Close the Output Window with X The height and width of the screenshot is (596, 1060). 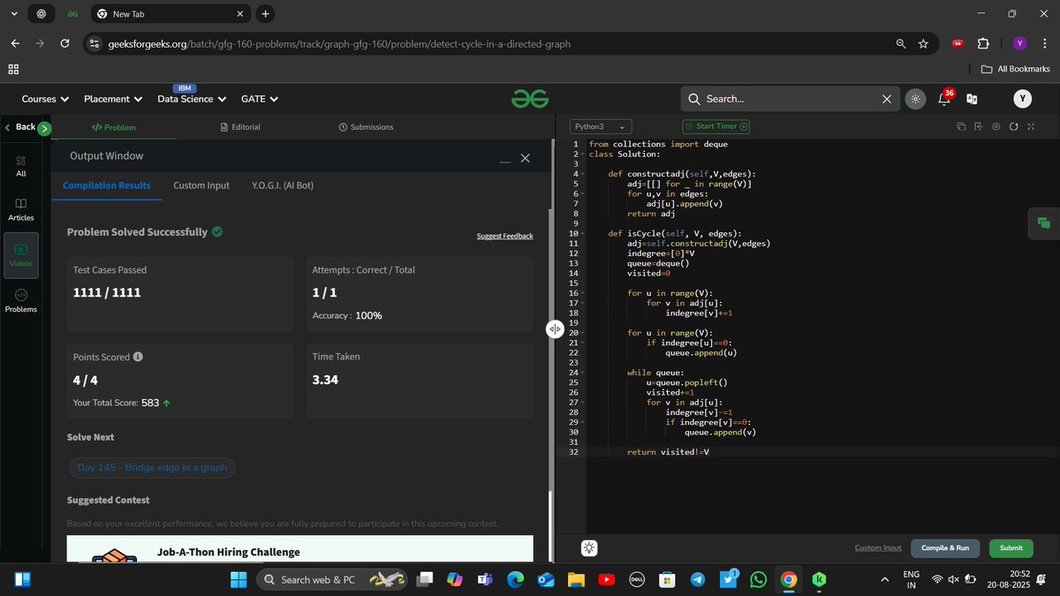[x=525, y=158]
